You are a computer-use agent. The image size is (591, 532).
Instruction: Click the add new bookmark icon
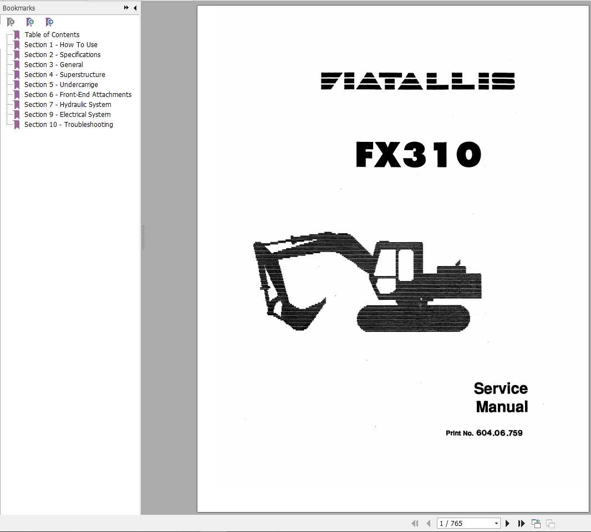(x=30, y=22)
